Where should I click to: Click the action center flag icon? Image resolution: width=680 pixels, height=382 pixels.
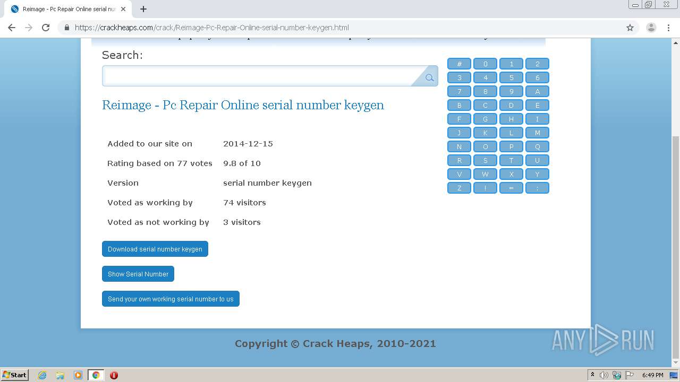coord(629,375)
